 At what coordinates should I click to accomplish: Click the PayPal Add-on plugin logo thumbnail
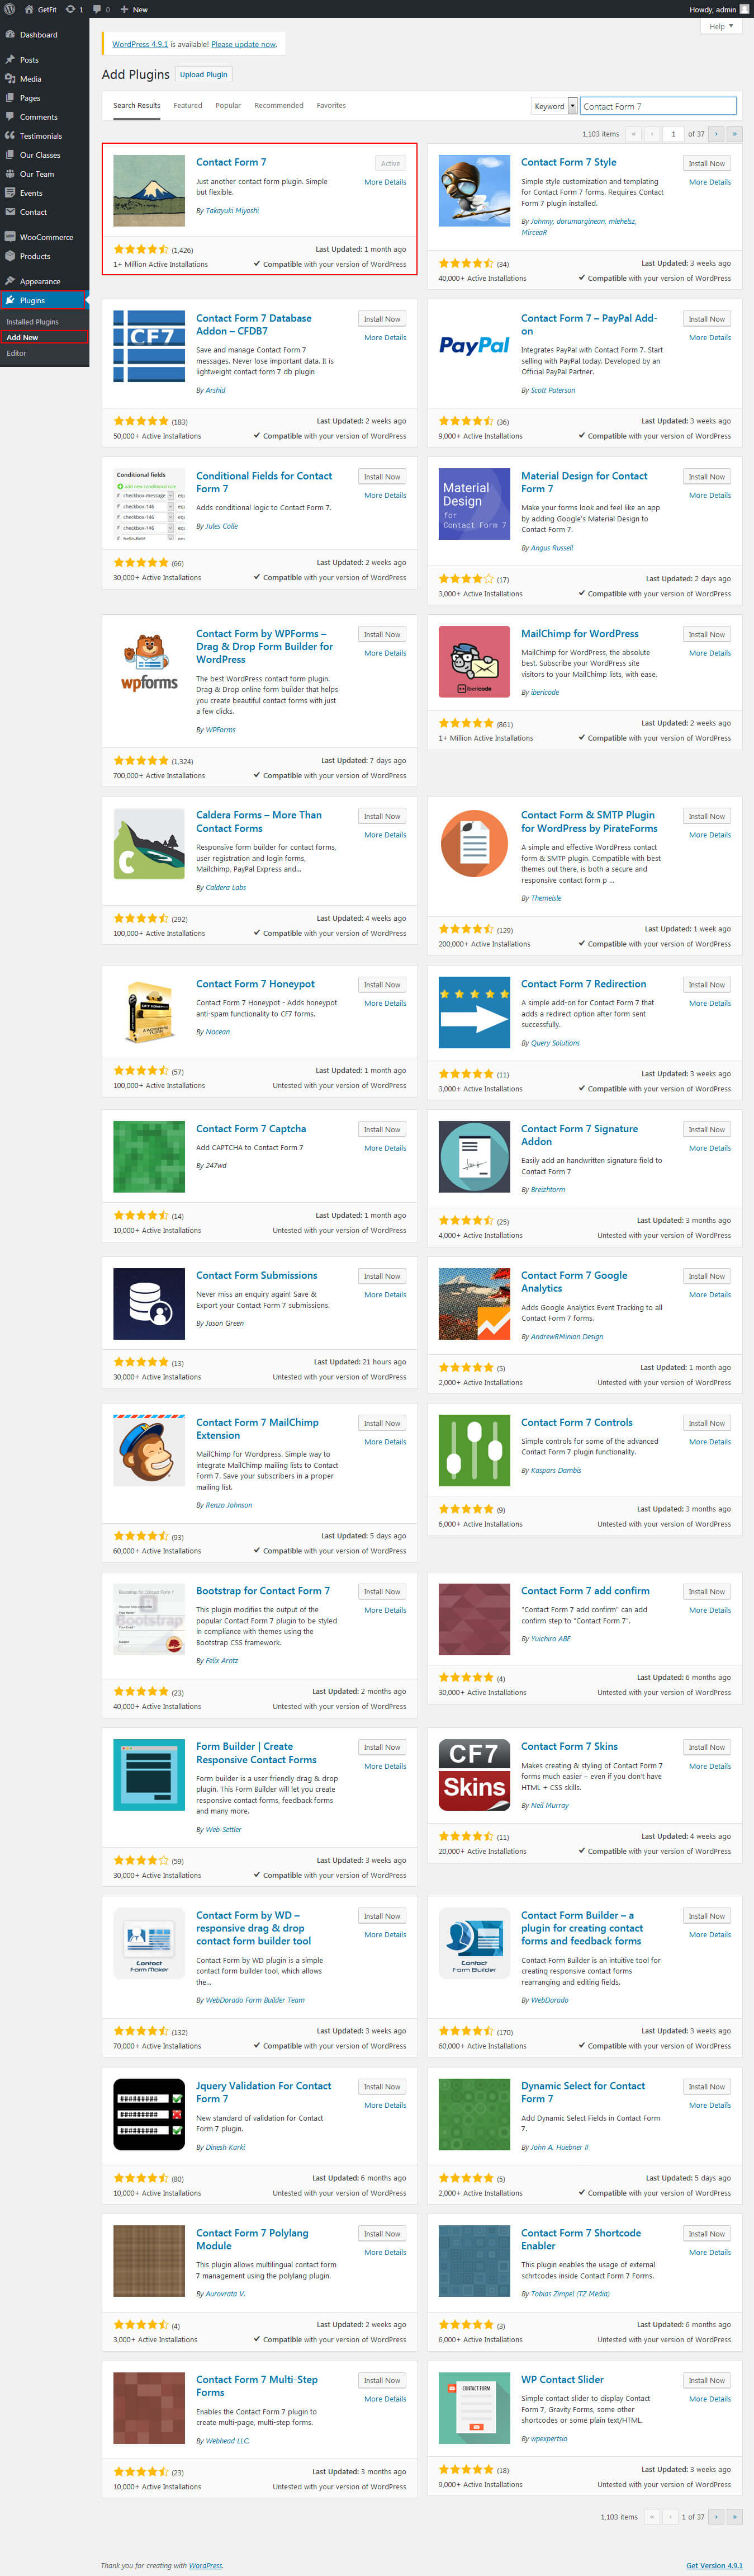point(475,347)
